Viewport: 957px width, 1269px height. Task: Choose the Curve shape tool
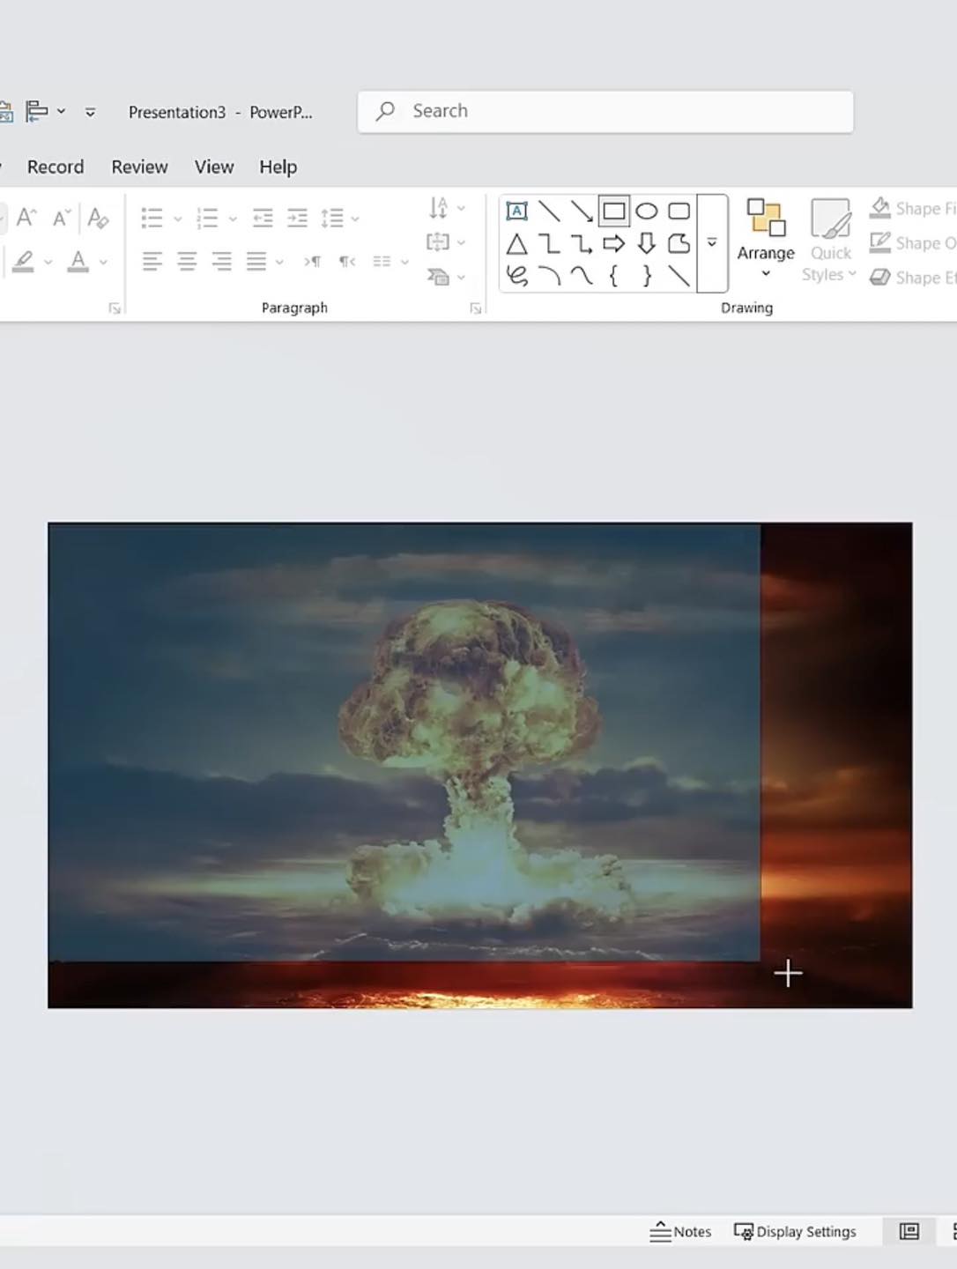pos(582,276)
